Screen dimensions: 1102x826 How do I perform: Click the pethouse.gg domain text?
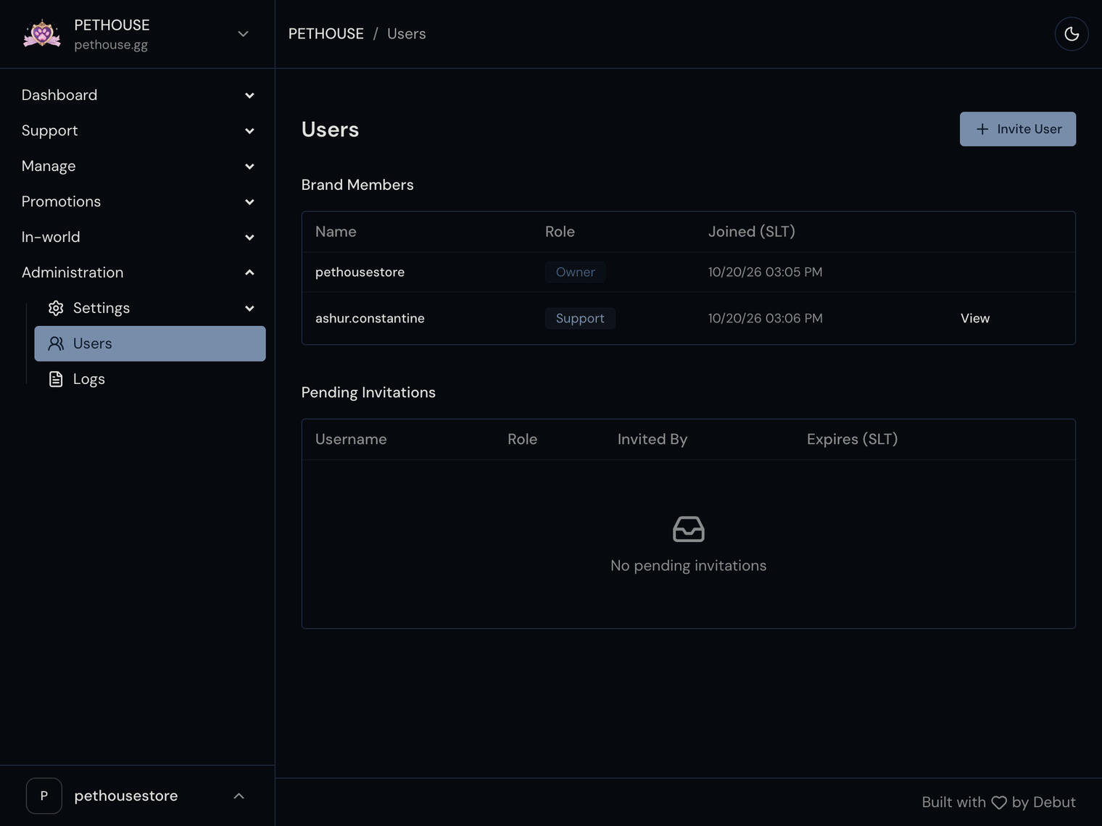click(111, 45)
